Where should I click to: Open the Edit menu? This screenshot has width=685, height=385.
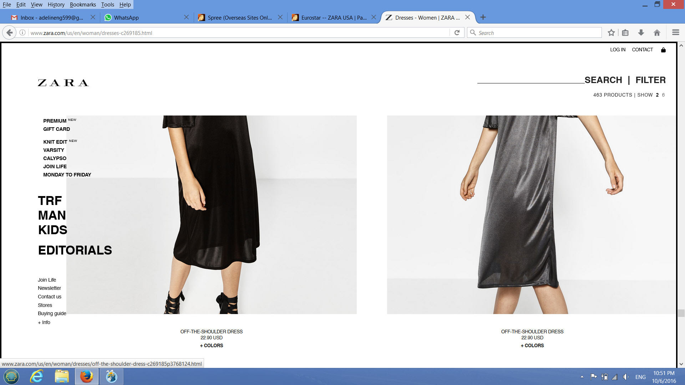pyautogui.click(x=21, y=5)
